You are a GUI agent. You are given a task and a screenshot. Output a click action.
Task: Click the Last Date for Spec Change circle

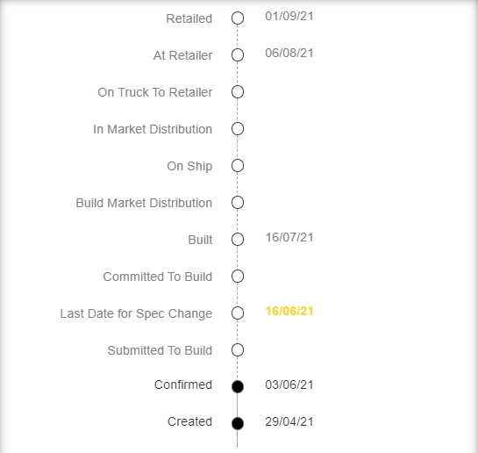pos(238,313)
